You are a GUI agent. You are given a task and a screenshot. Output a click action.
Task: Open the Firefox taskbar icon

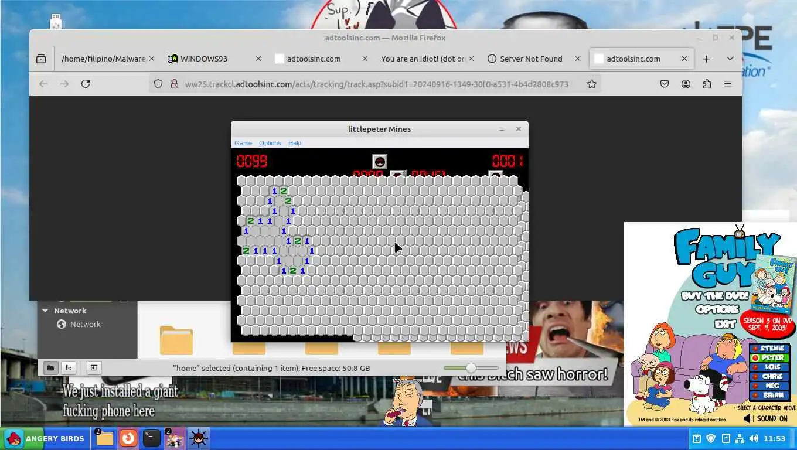point(128,438)
